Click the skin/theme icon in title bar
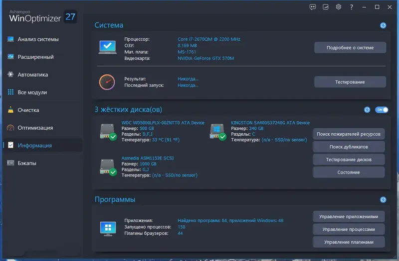 pyautogui.click(x=326, y=7)
